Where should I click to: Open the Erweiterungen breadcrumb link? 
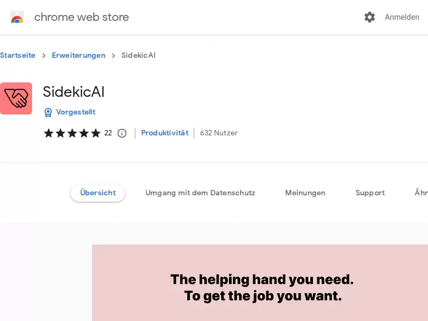pos(79,56)
